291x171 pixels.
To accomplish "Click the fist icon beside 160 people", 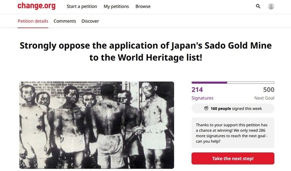I will click(x=206, y=108).
